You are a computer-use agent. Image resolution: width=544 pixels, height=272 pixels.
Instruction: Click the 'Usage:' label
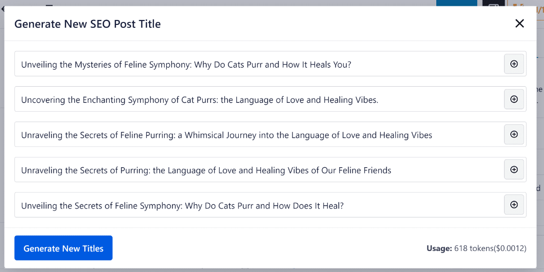pyautogui.click(x=439, y=249)
